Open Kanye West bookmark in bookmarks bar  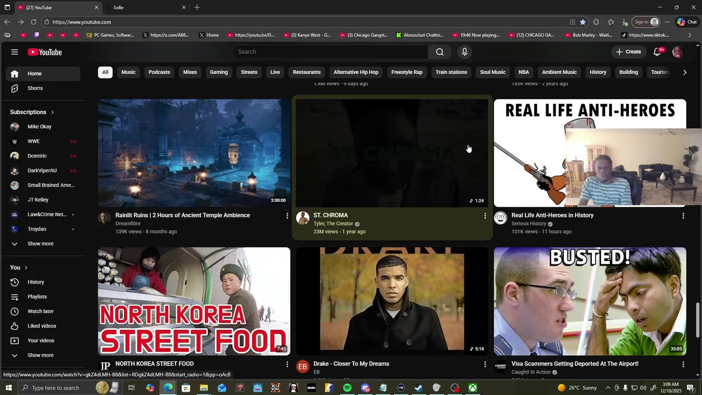pyautogui.click(x=308, y=35)
